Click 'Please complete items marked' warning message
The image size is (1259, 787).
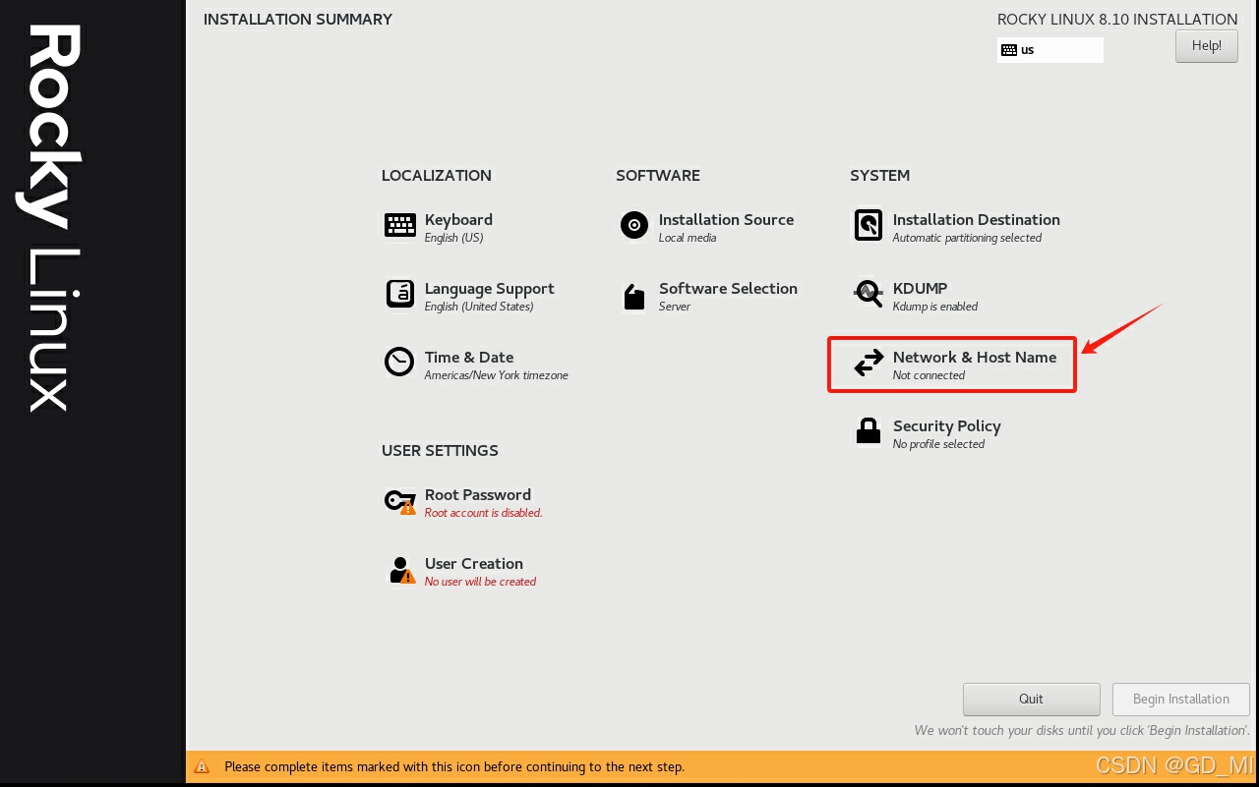(454, 766)
